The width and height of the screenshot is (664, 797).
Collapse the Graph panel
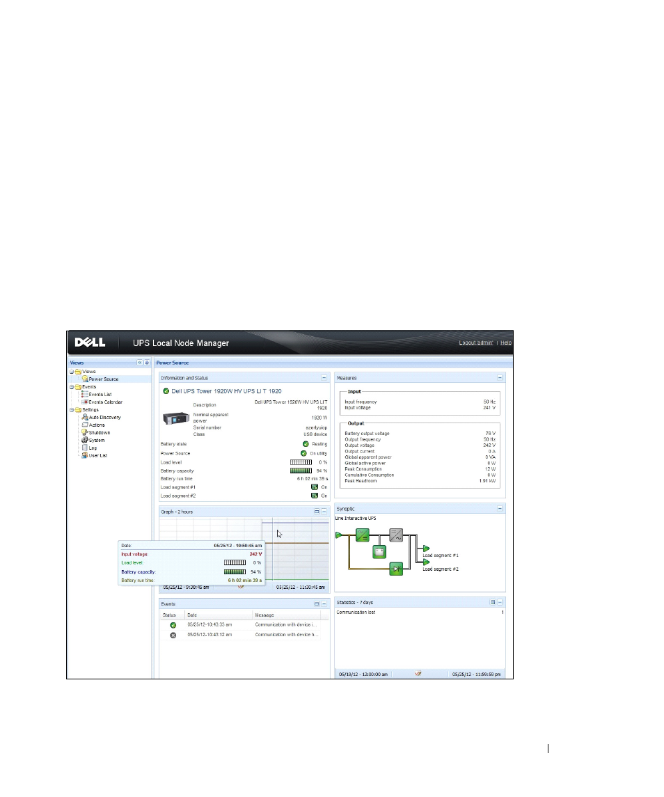click(x=324, y=512)
